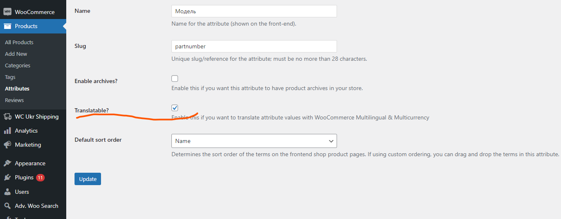Image resolution: width=561 pixels, height=219 pixels.
Task: Click the Add New products link
Action: [x=16, y=54]
